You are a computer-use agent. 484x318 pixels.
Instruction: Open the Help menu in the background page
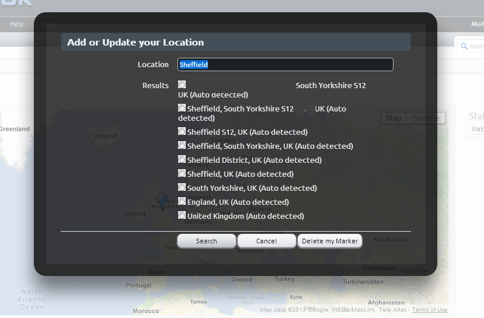click(17, 24)
